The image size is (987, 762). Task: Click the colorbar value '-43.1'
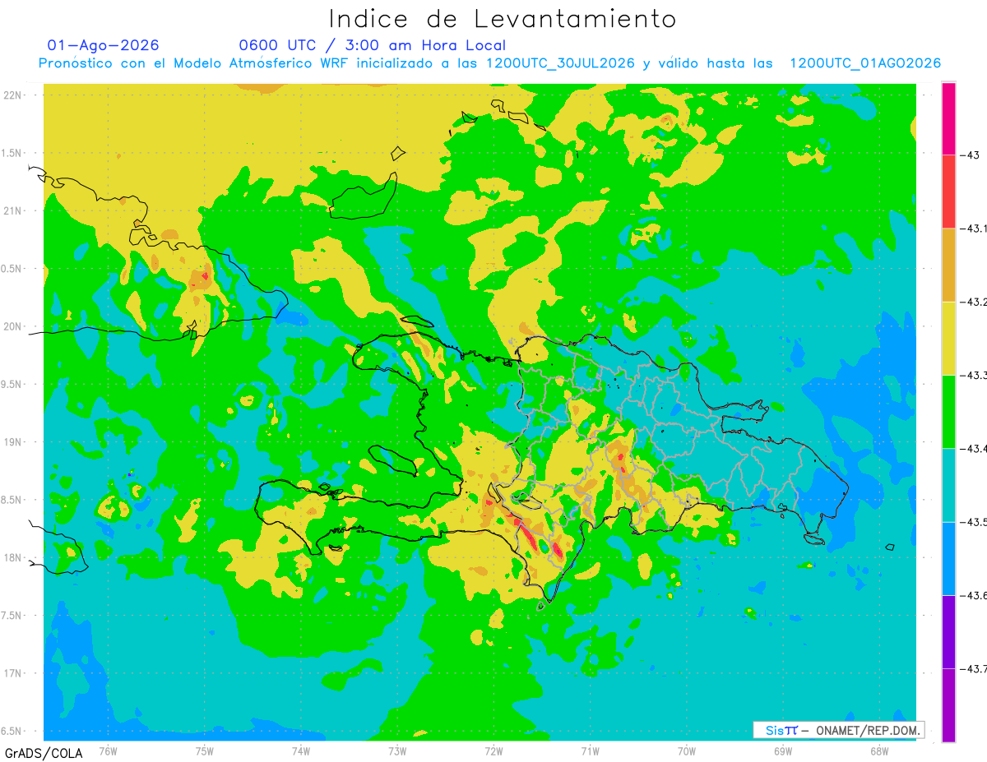tap(972, 229)
